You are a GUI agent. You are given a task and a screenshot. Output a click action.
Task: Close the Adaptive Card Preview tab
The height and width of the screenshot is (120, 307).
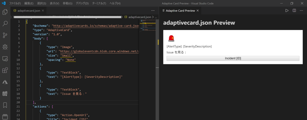coord(198,10)
